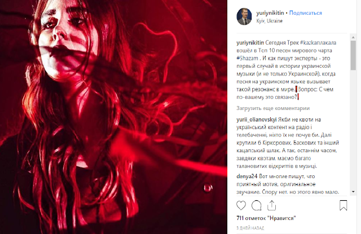Image resolution: width=361 pixels, height=234 pixels.
Task: Click the red portrait photo
Action: tap(113, 117)
